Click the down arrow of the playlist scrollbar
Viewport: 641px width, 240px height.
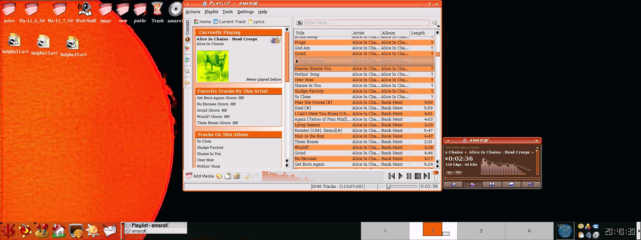point(438,166)
